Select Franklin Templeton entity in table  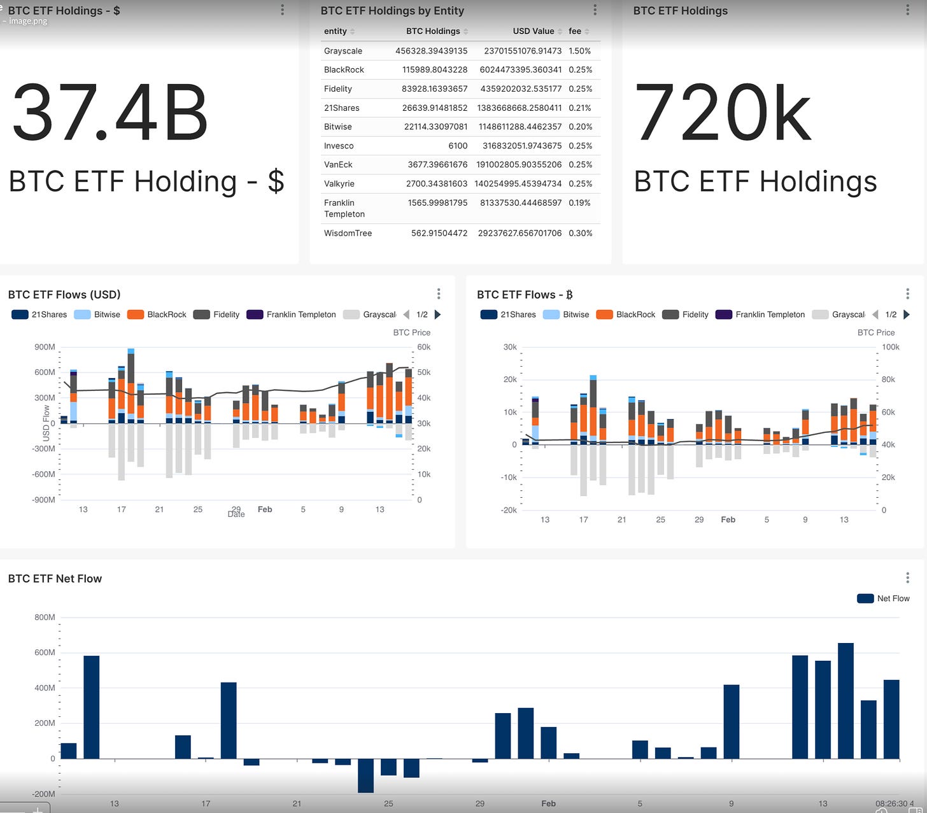click(x=344, y=208)
